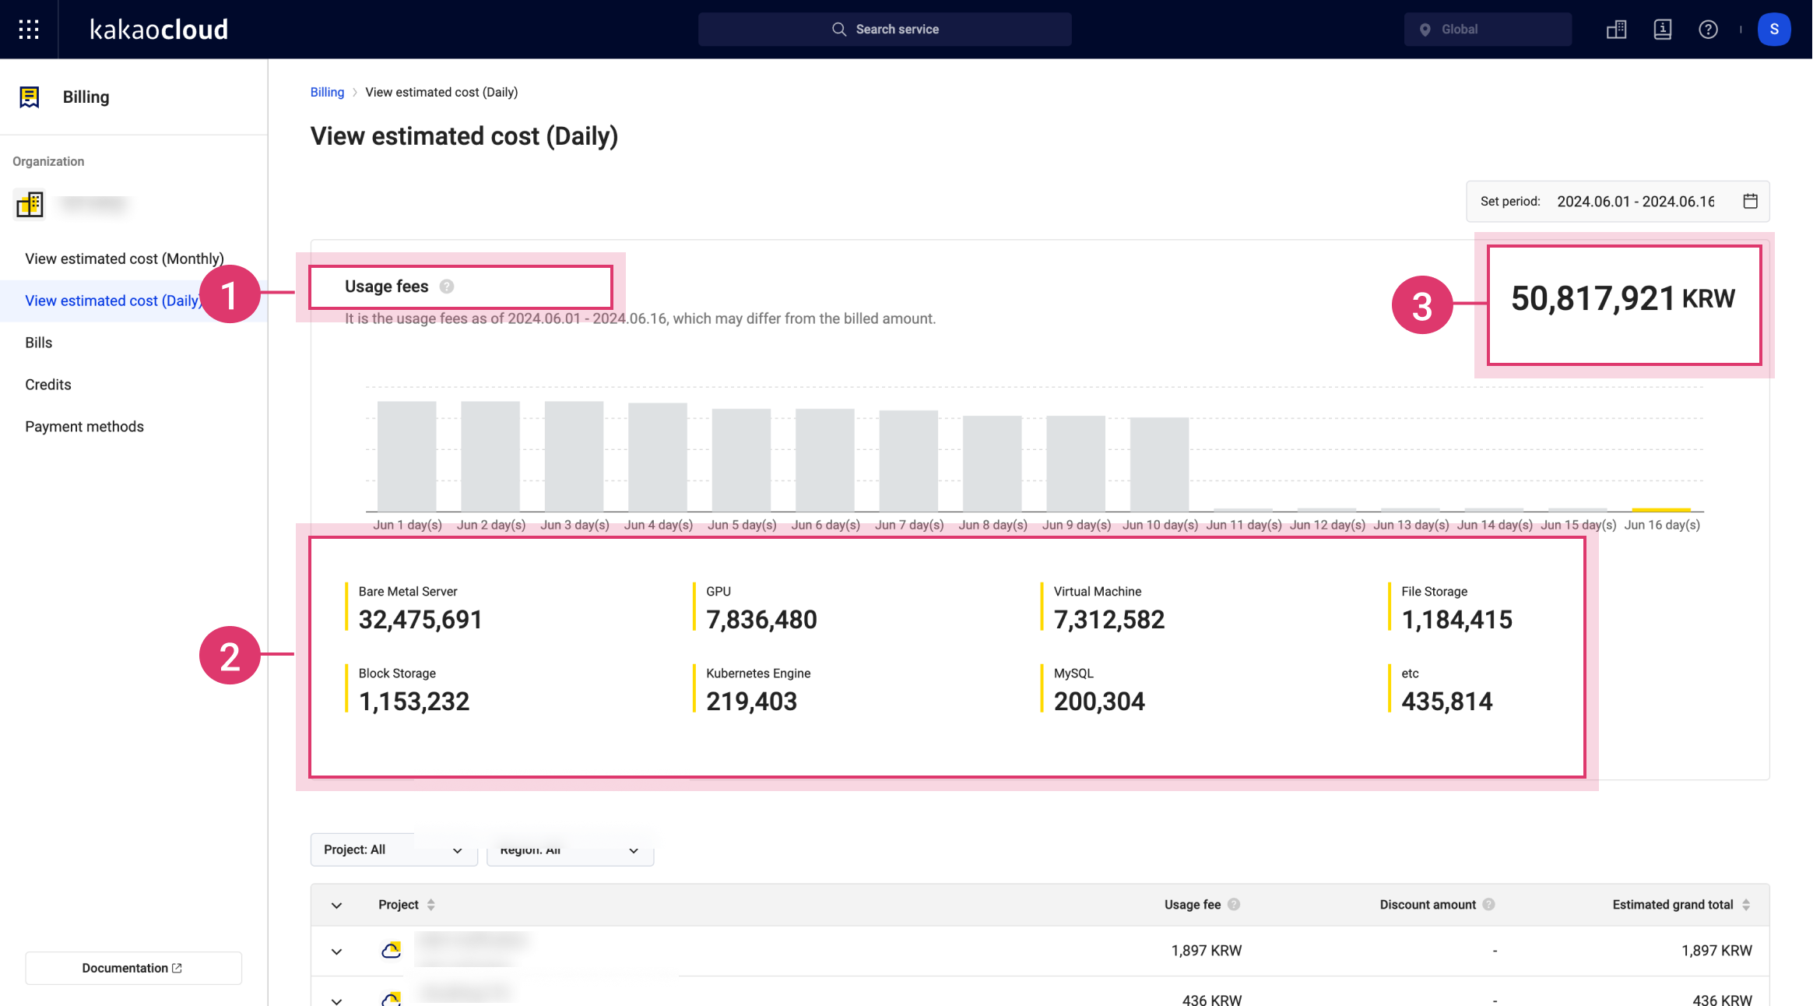Open the Bills menu item
Screen dimensions: 1813x1006
point(38,343)
